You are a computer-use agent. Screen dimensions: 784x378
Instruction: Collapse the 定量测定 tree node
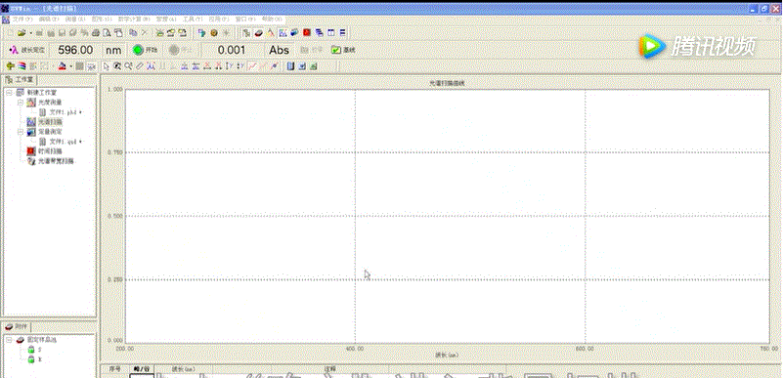pyautogui.click(x=20, y=132)
